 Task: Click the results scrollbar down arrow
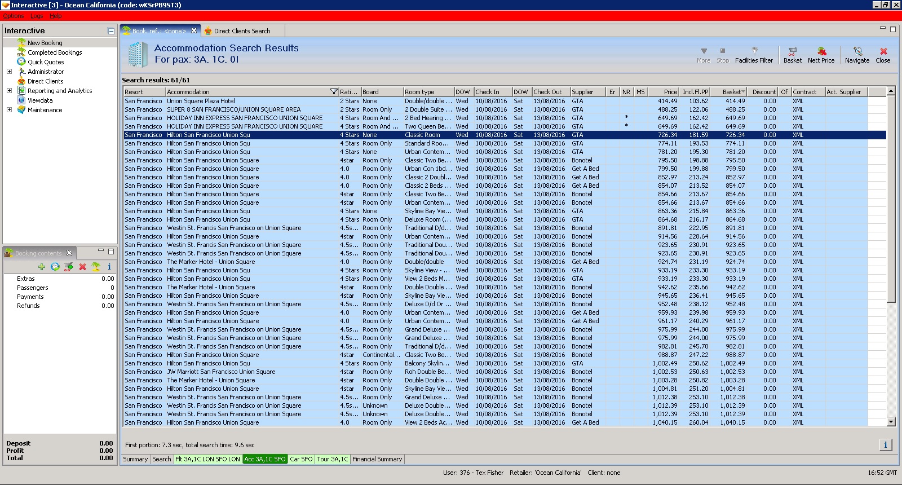pos(891,422)
